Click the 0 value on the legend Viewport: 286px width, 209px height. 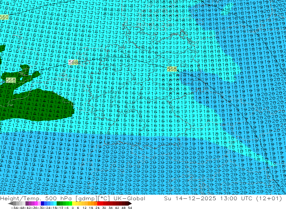tap(73, 208)
